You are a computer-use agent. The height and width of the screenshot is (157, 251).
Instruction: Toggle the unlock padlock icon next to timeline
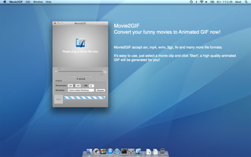point(104,71)
